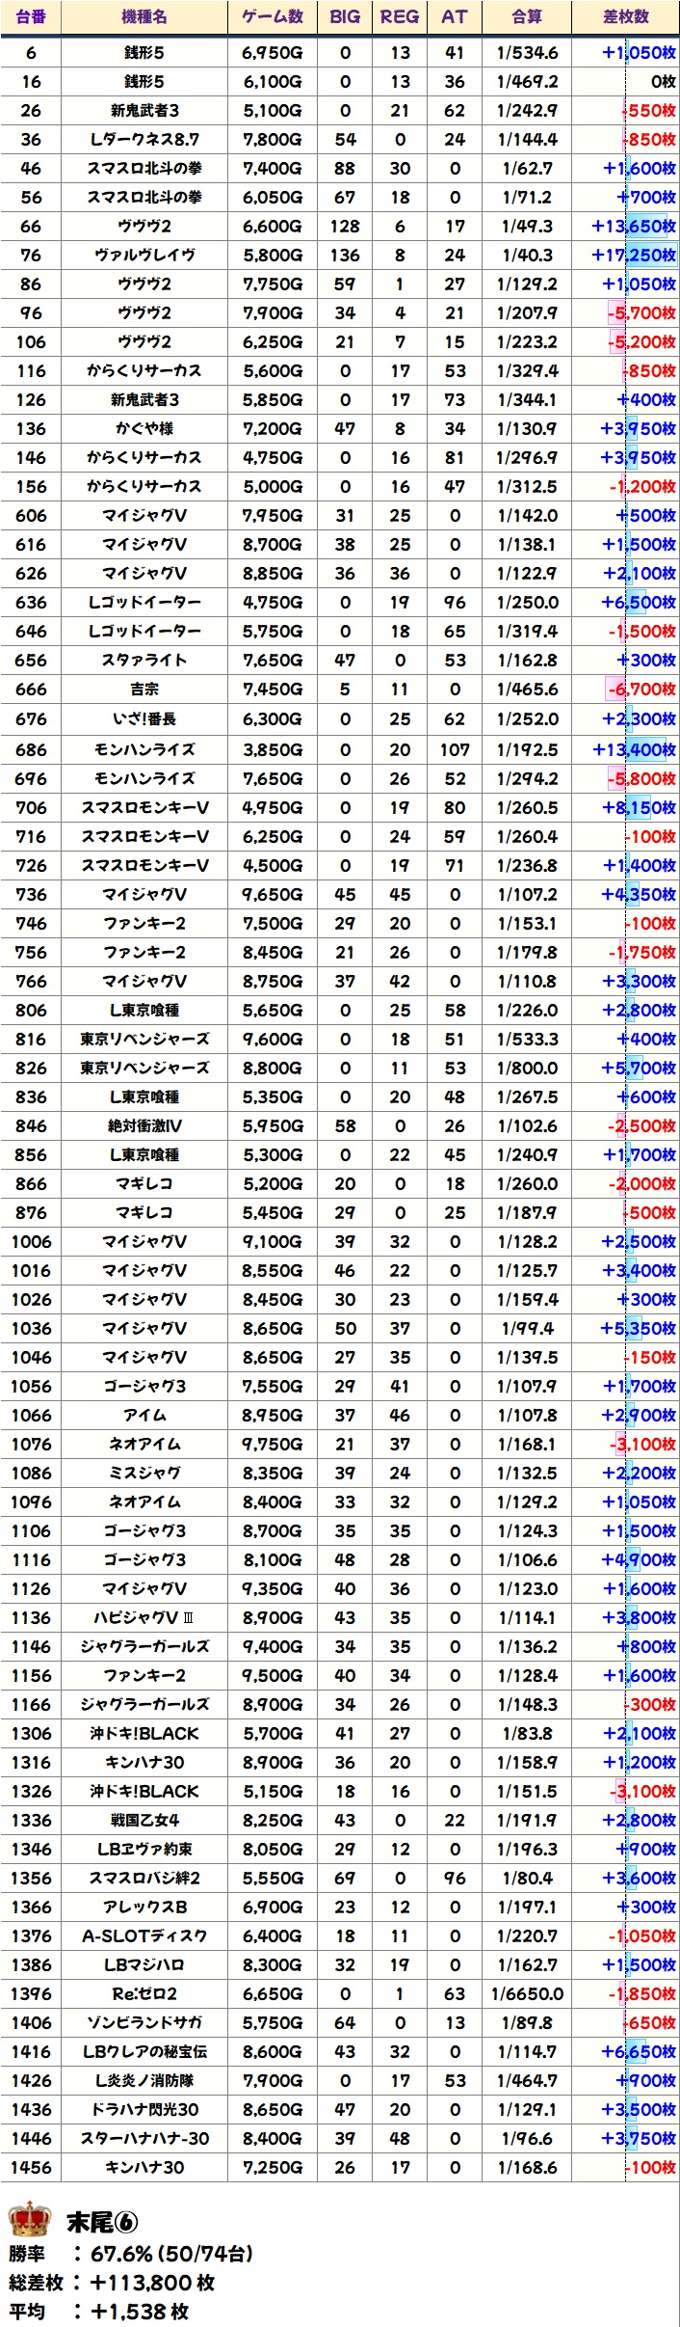The image size is (680, 2327).
Task: Click the 総差枚 +113,800枚 summary text
Action: tap(112, 2283)
